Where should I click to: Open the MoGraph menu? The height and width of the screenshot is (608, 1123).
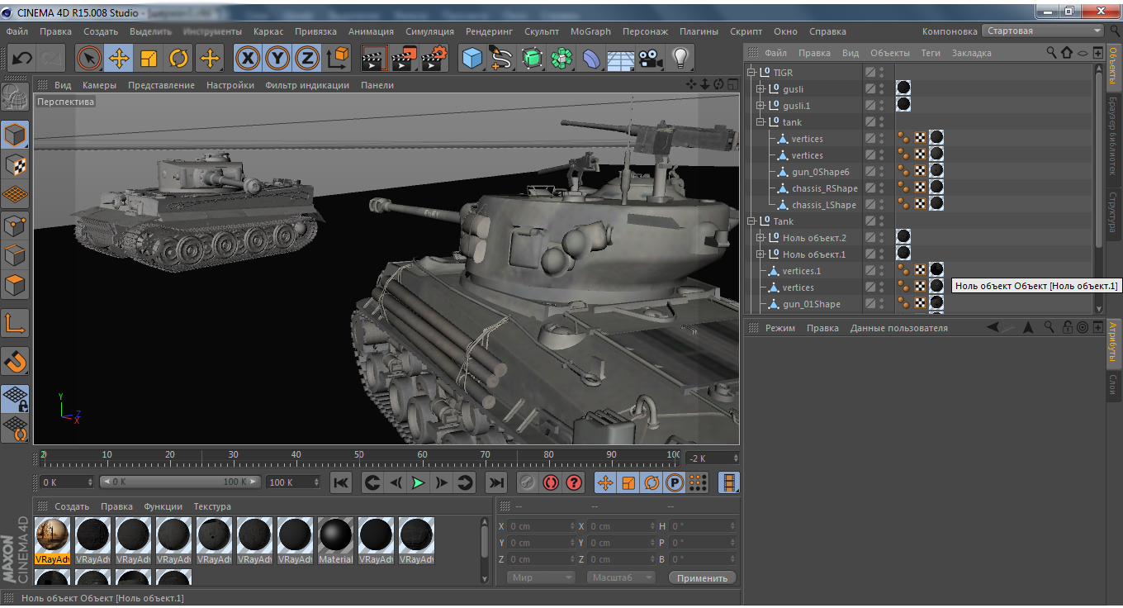pyautogui.click(x=590, y=31)
